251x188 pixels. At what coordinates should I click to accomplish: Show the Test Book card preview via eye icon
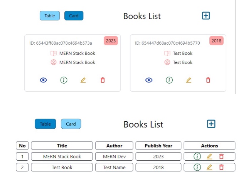pos(149,80)
